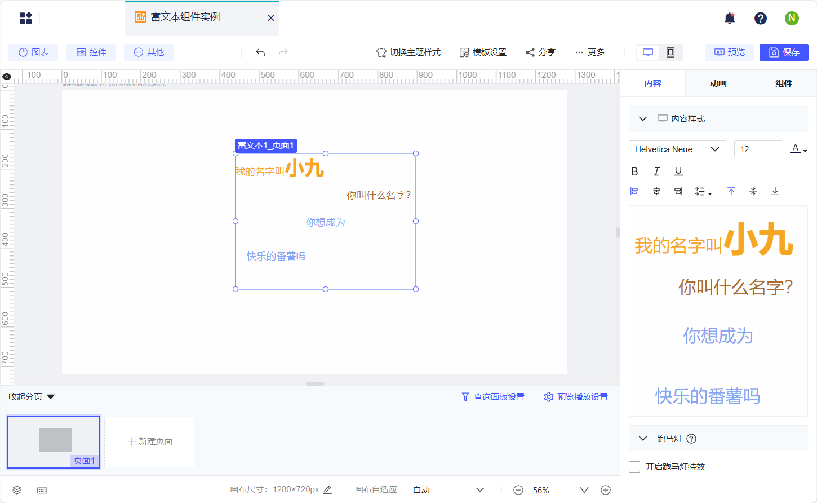Switch to the 组件 tab
Screen dimensions: 817x503
click(784, 83)
